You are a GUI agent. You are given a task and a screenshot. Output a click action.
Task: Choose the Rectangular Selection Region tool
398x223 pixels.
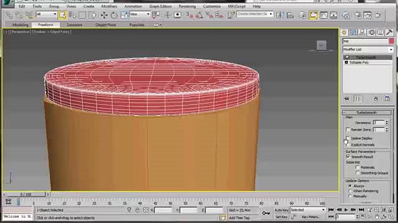point(82,15)
